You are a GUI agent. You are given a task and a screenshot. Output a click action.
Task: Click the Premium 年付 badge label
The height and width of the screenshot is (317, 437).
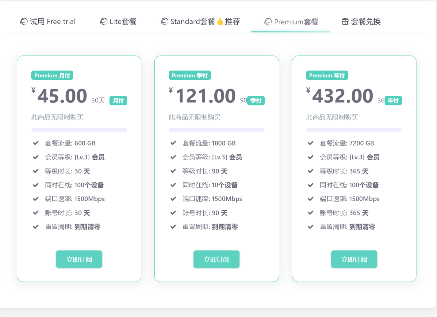point(327,75)
